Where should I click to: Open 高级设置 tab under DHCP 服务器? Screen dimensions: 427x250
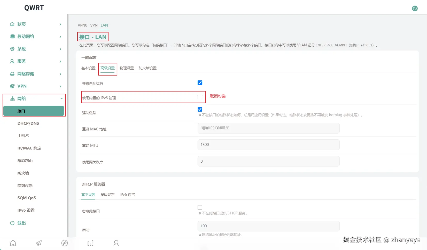click(107, 195)
